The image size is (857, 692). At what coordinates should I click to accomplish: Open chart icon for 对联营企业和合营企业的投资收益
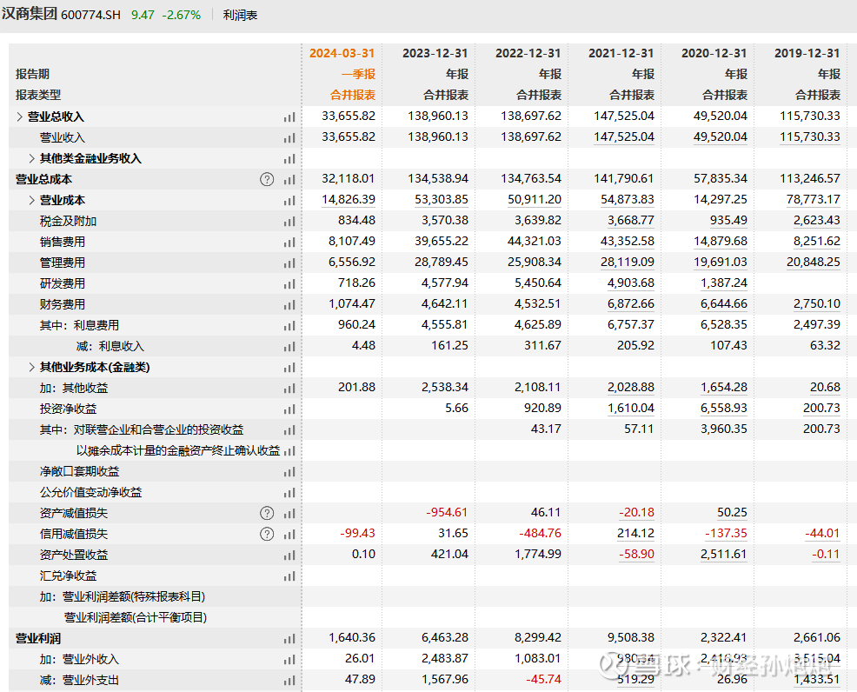289,429
